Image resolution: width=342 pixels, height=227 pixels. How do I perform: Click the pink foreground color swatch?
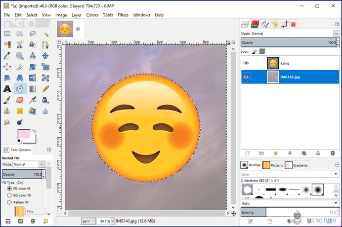pos(24,134)
